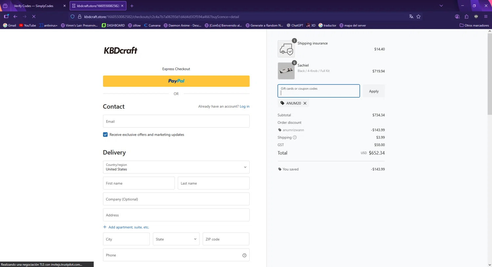Close the kbdcraft.store tab

tap(122, 6)
